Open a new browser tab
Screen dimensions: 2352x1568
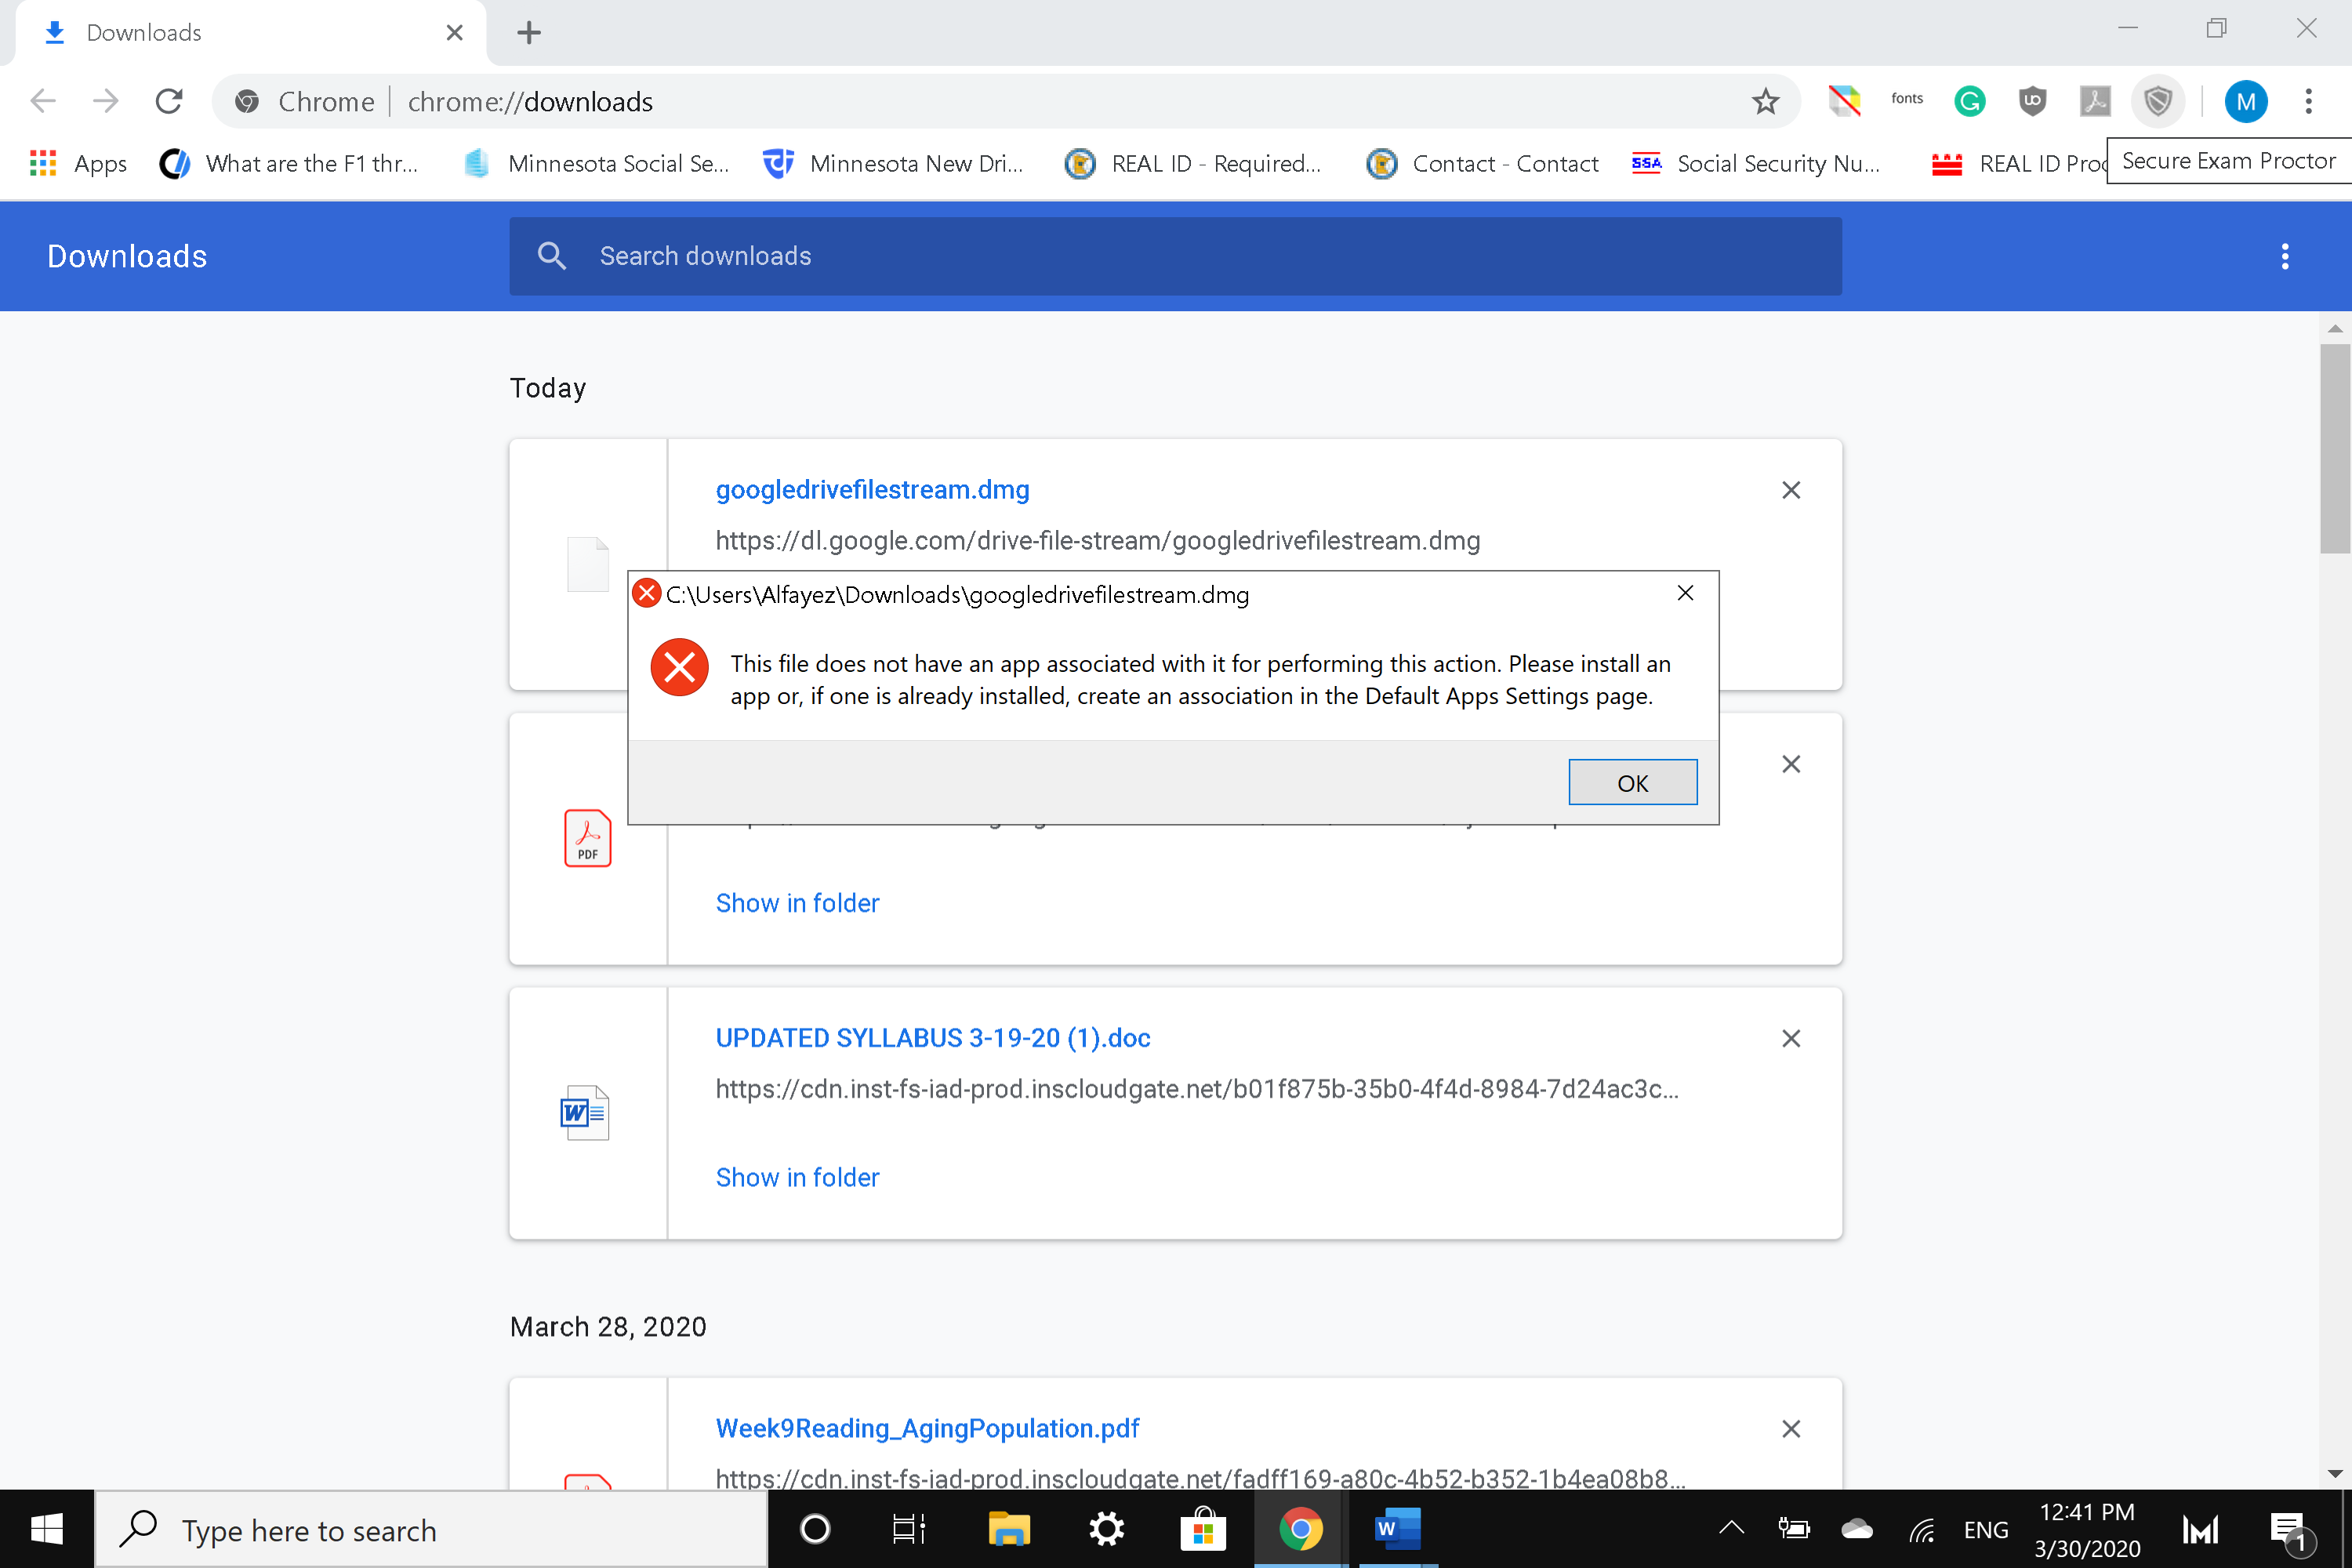[529, 33]
